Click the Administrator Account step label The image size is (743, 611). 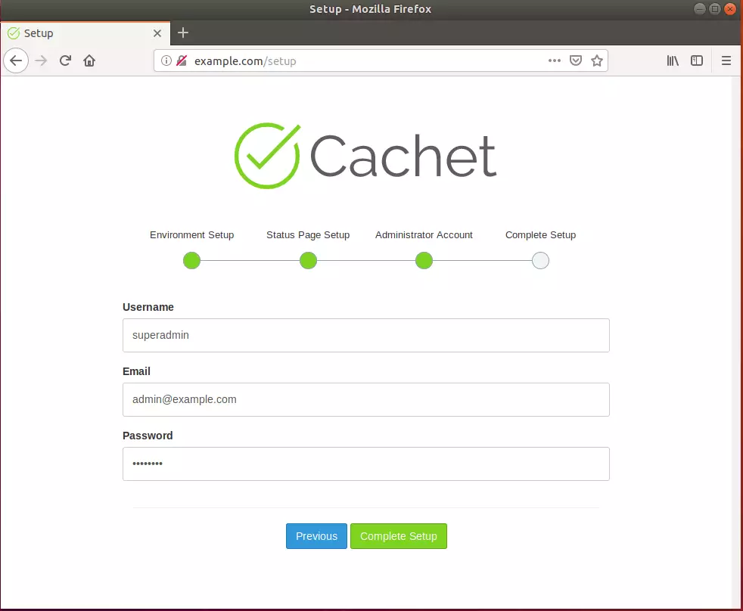(424, 235)
